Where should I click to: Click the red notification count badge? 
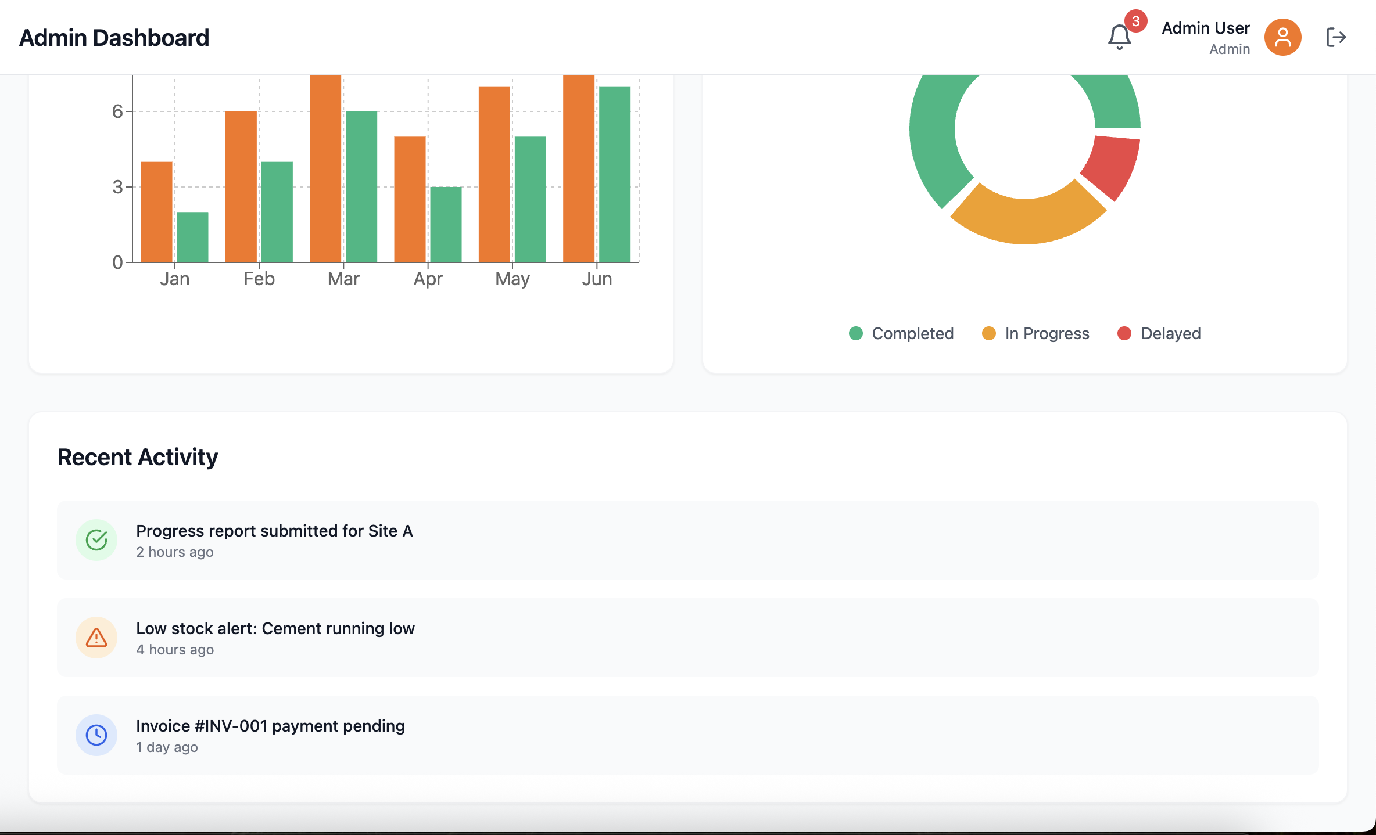pyautogui.click(x=1135, y=21)
